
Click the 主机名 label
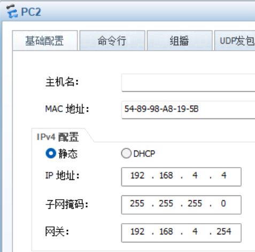pos(62,82)
